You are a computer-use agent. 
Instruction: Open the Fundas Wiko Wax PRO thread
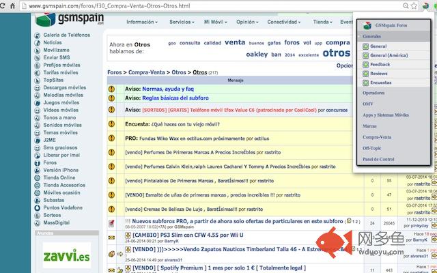192,139
